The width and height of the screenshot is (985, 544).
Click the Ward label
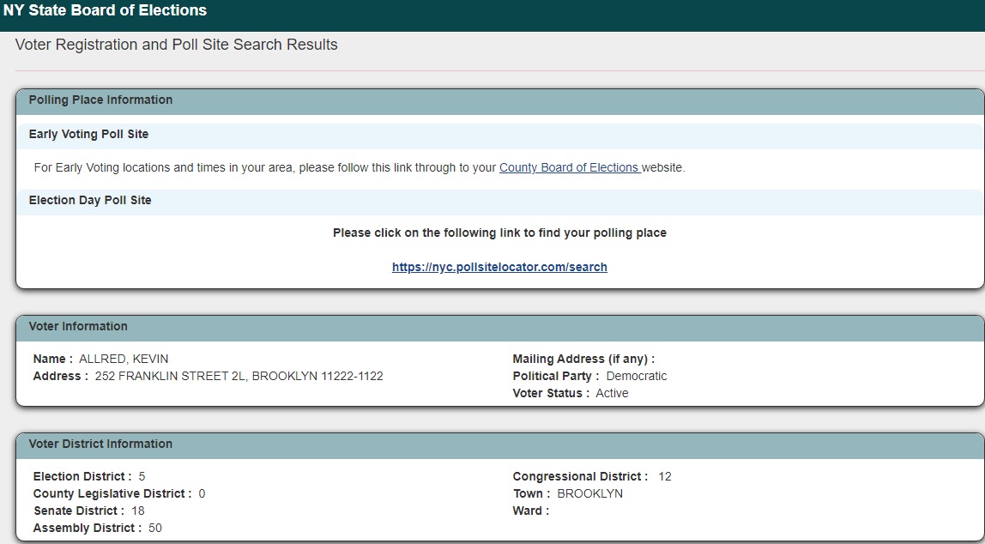click(x=531, y=511)
